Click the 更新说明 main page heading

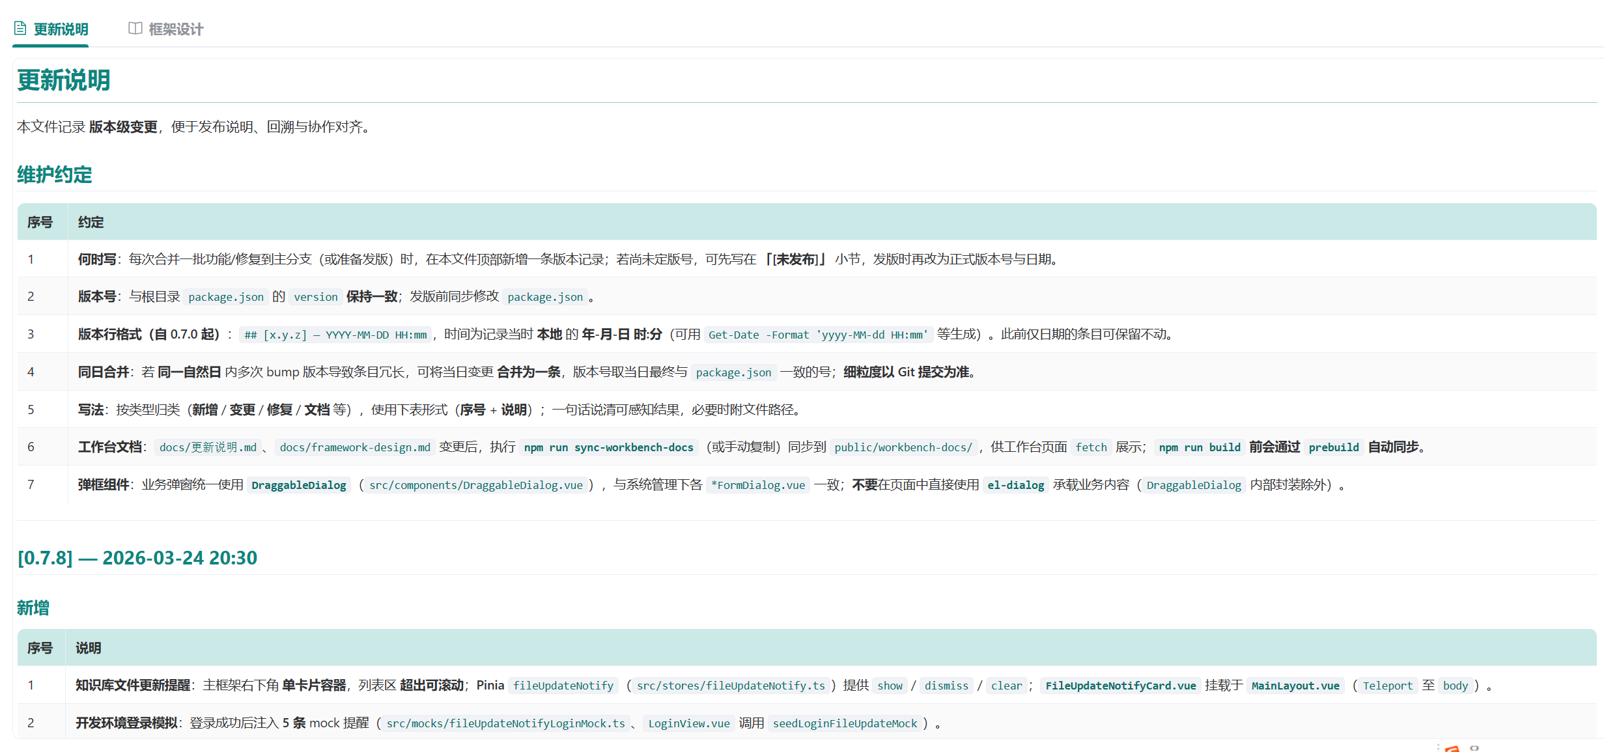(x=64, y=81)
